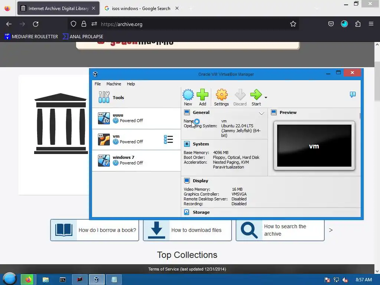Open the File menu in VirtualBox
The width and height of the screenshot is (380, 285).
tap(98, 84)
